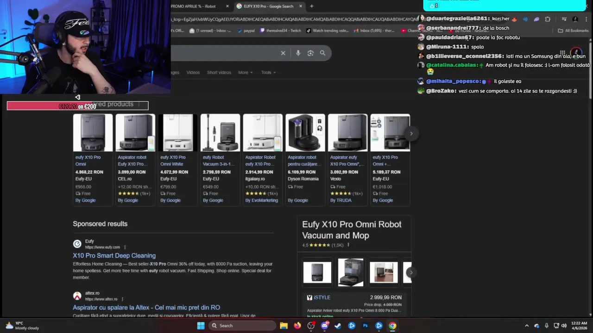The height and width of the screenshot is (333, 593).
Task: Open Aspirator cu spalare la Altex link
Action: [x=146, y=307]
